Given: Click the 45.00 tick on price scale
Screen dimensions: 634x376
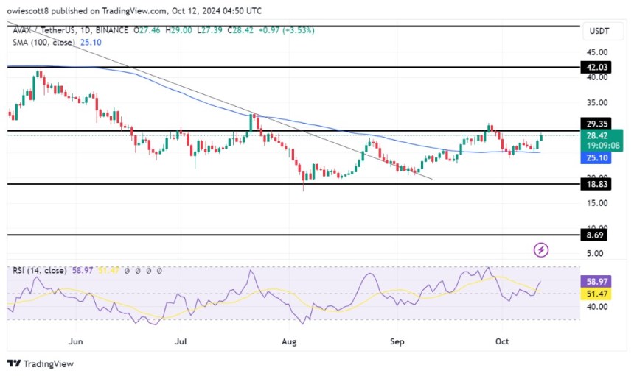Looking at the screenshot, I should point(597,52).
